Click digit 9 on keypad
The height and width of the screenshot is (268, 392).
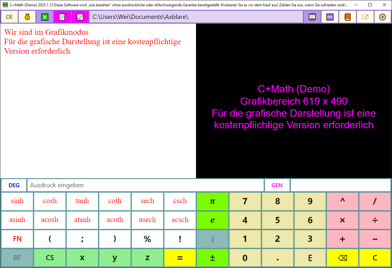[310, 201]
